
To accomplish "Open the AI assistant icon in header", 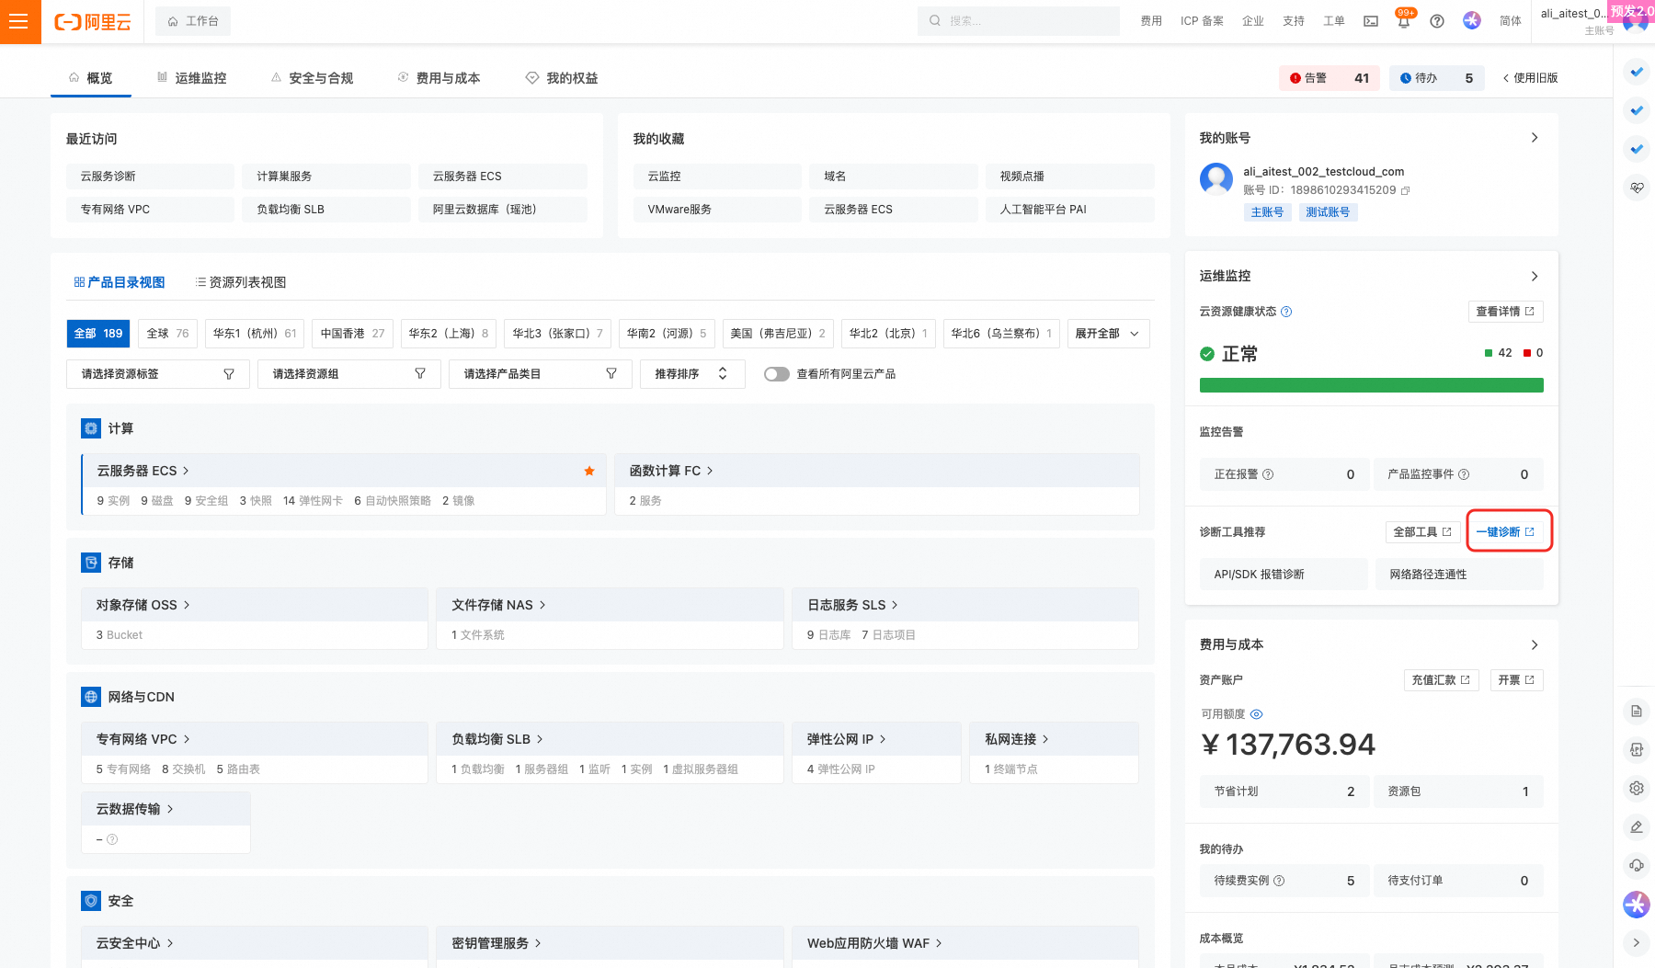I will 1472,20.
